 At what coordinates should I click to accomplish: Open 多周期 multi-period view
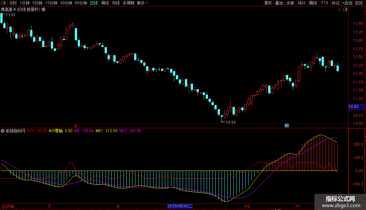[x=128, y=3]
